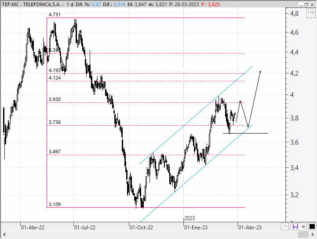Click the red price P: 3,825
The height and width of the screenshot is (239, 317).
211,4
